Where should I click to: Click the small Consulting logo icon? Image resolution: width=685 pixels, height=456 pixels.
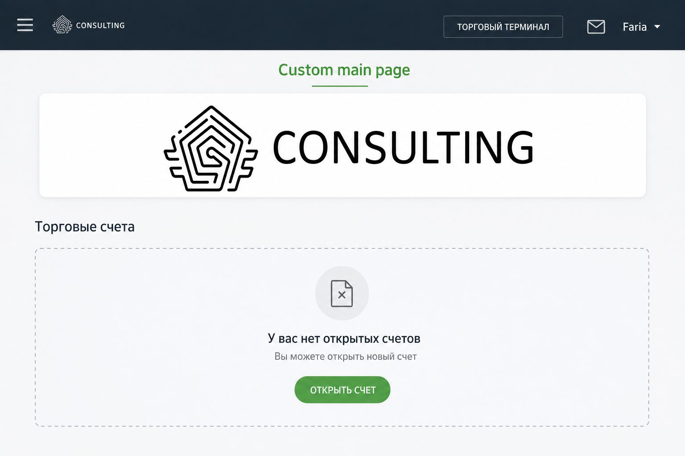pos(62,25)
